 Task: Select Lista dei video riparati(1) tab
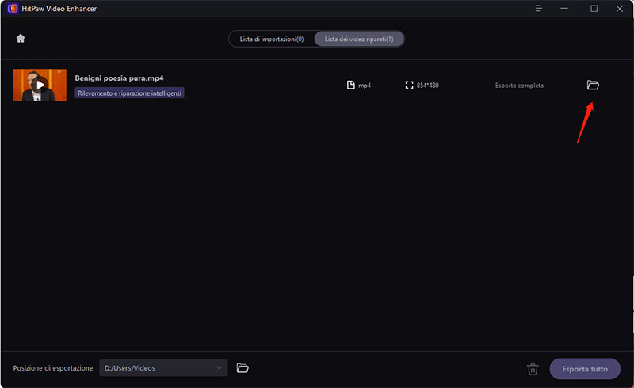360,39
